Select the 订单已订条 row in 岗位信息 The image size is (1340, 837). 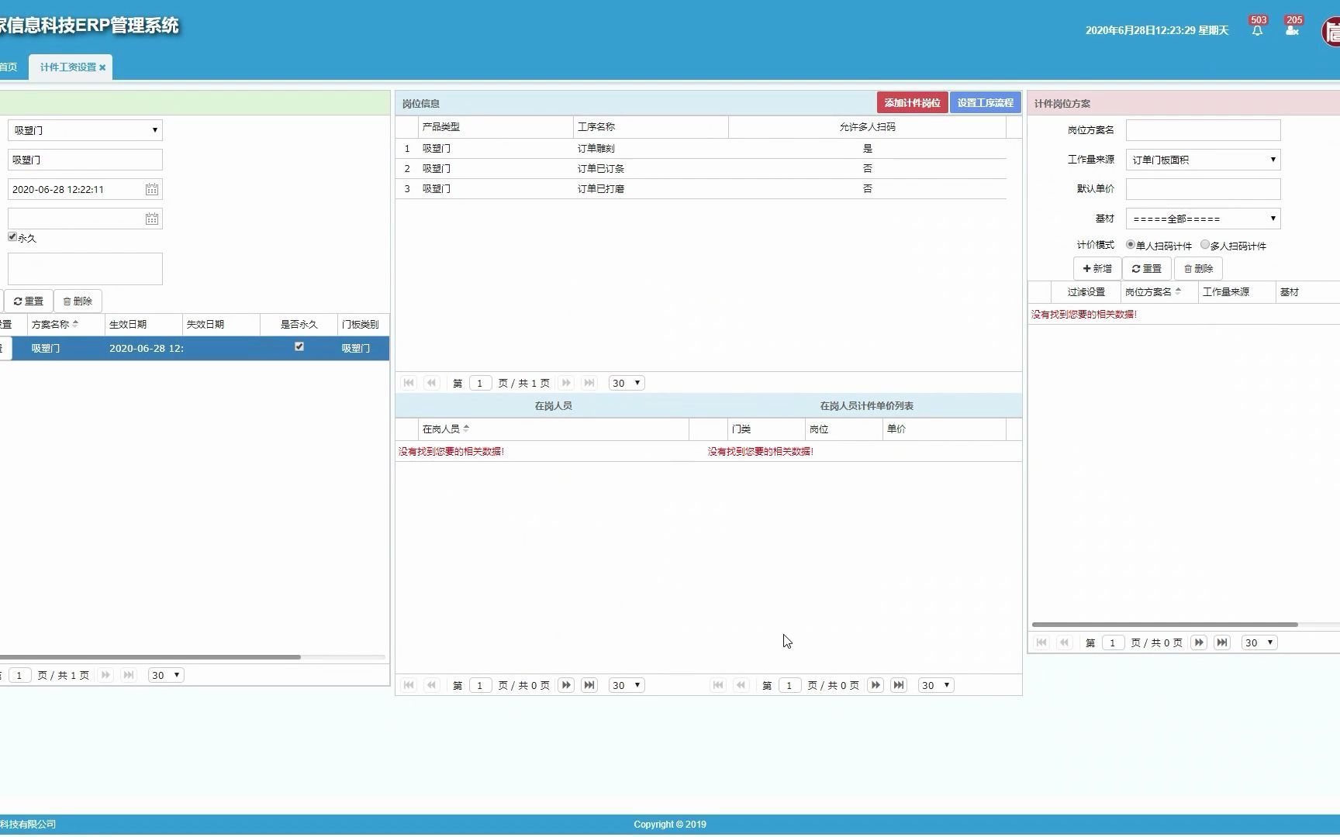coord(701,169)
